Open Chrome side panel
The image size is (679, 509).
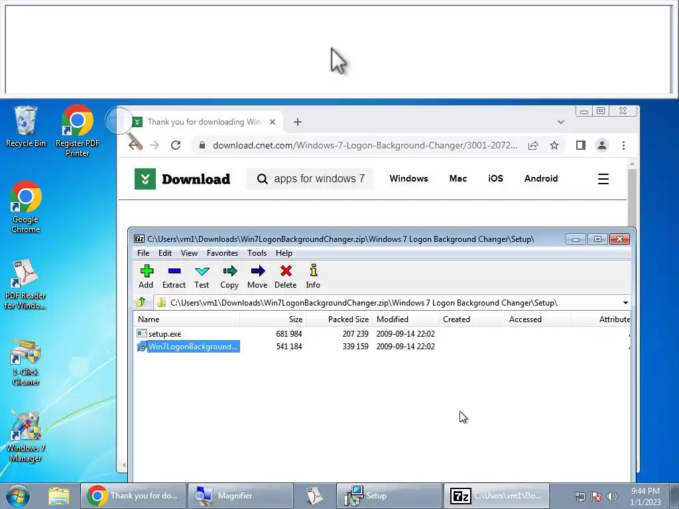[581, 145]
